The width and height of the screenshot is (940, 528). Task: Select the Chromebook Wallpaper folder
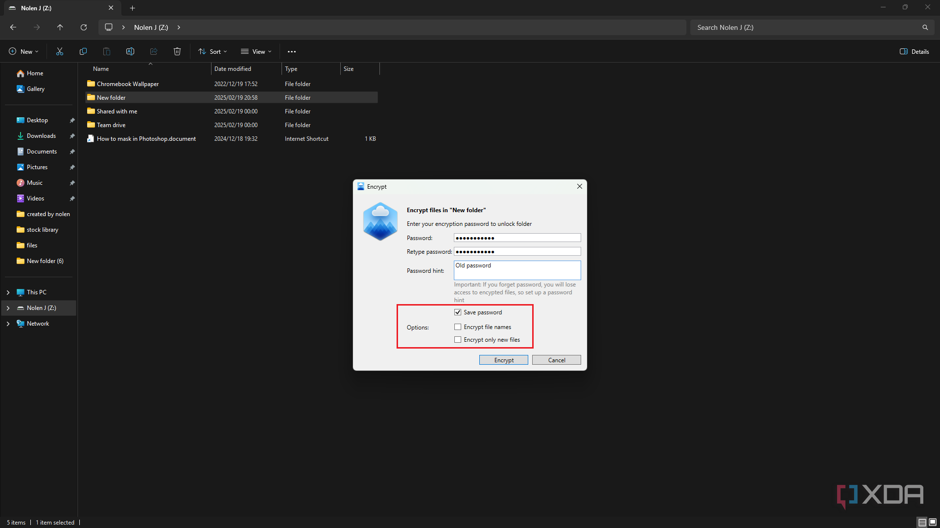[x=231, y=84]
